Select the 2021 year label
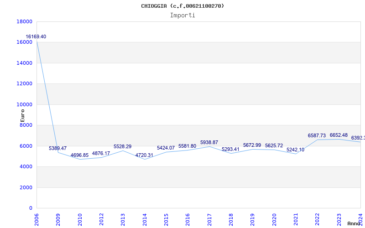Viewport: 365px width, 228px height. click(x=296, y=219)
